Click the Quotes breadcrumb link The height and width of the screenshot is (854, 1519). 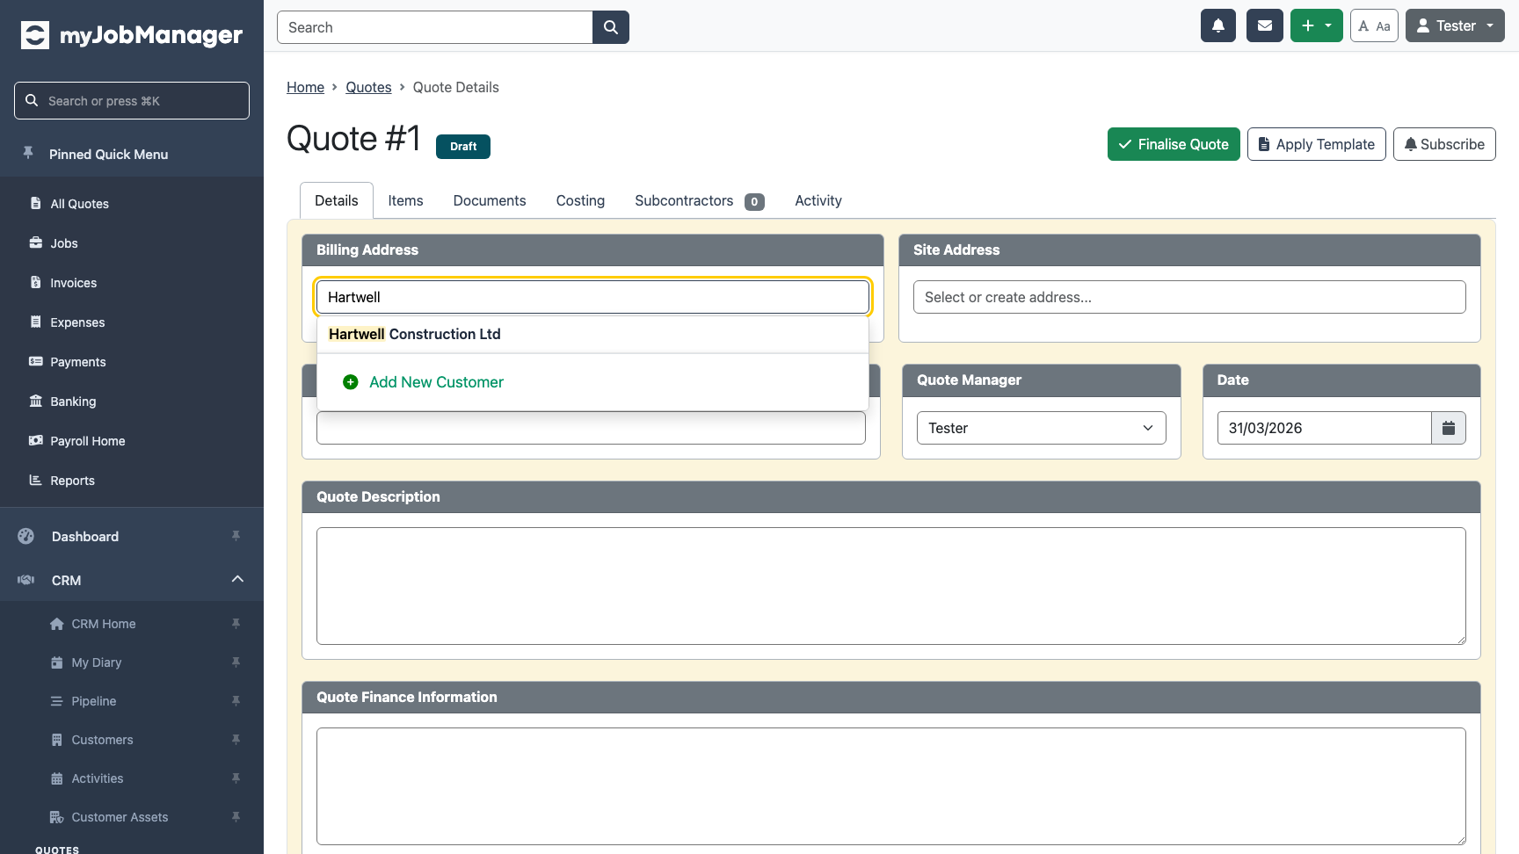tap(368, 87)
